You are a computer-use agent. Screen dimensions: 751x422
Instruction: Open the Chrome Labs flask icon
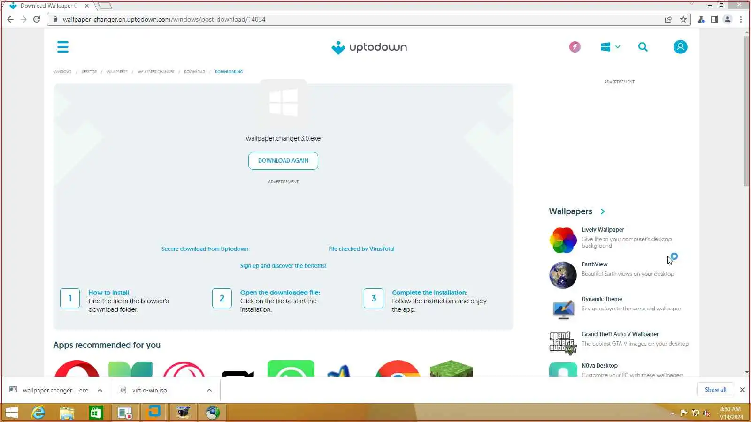click(x=701, y=19)
